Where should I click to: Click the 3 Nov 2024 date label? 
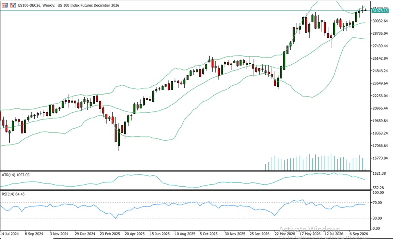[59, 234]
